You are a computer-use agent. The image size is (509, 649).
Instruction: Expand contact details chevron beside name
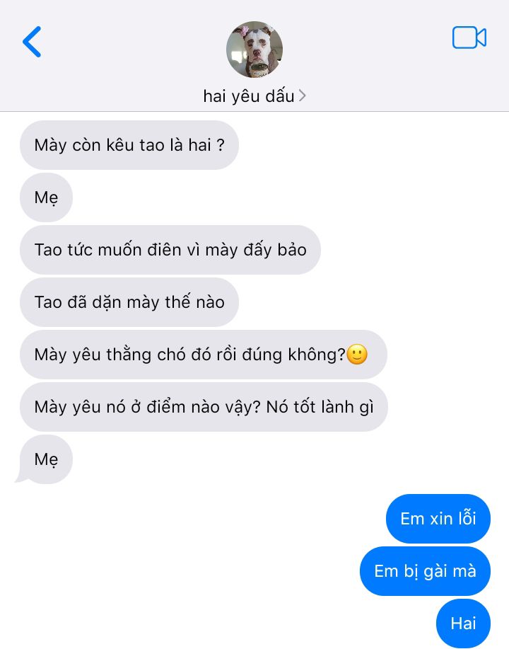coord(303,96)
